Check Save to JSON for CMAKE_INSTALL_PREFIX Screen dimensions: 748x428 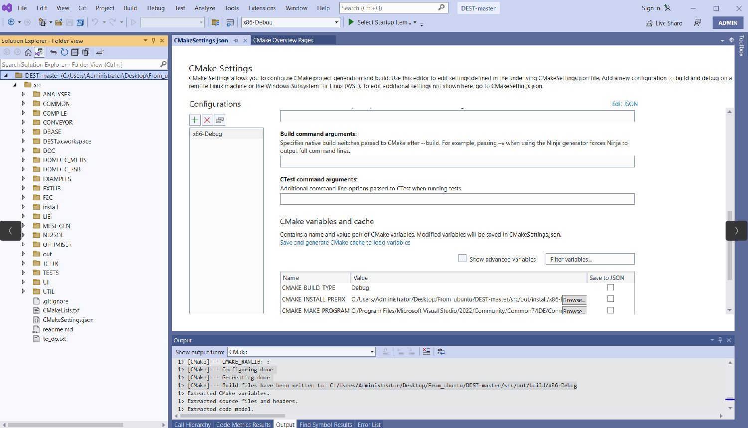click(x=610, y=299)
